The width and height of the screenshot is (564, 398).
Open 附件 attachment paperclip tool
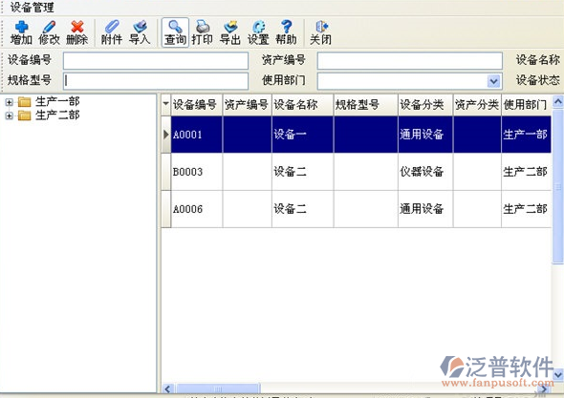tap(112, 27)
